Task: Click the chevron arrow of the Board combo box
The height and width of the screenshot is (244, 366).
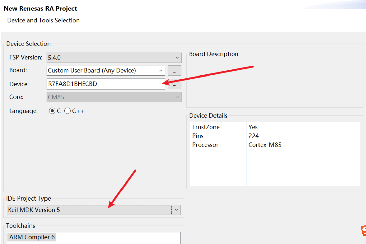Action: [x=161, y=71]
